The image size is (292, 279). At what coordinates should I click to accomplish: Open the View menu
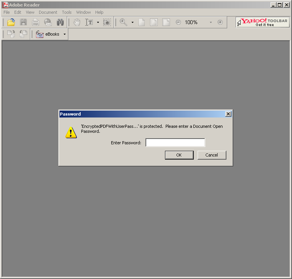[x=30, y=12]
